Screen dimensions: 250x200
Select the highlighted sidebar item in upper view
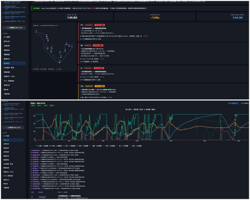14,63
